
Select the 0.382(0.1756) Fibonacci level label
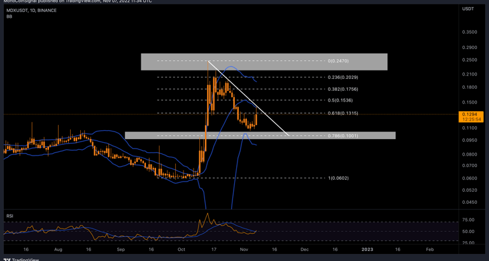pyautogui.click(x=343, y=90)
